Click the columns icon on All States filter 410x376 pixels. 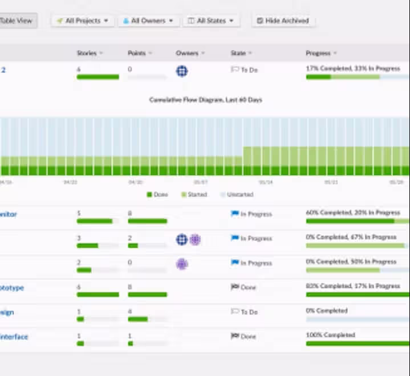coord(191,21)
